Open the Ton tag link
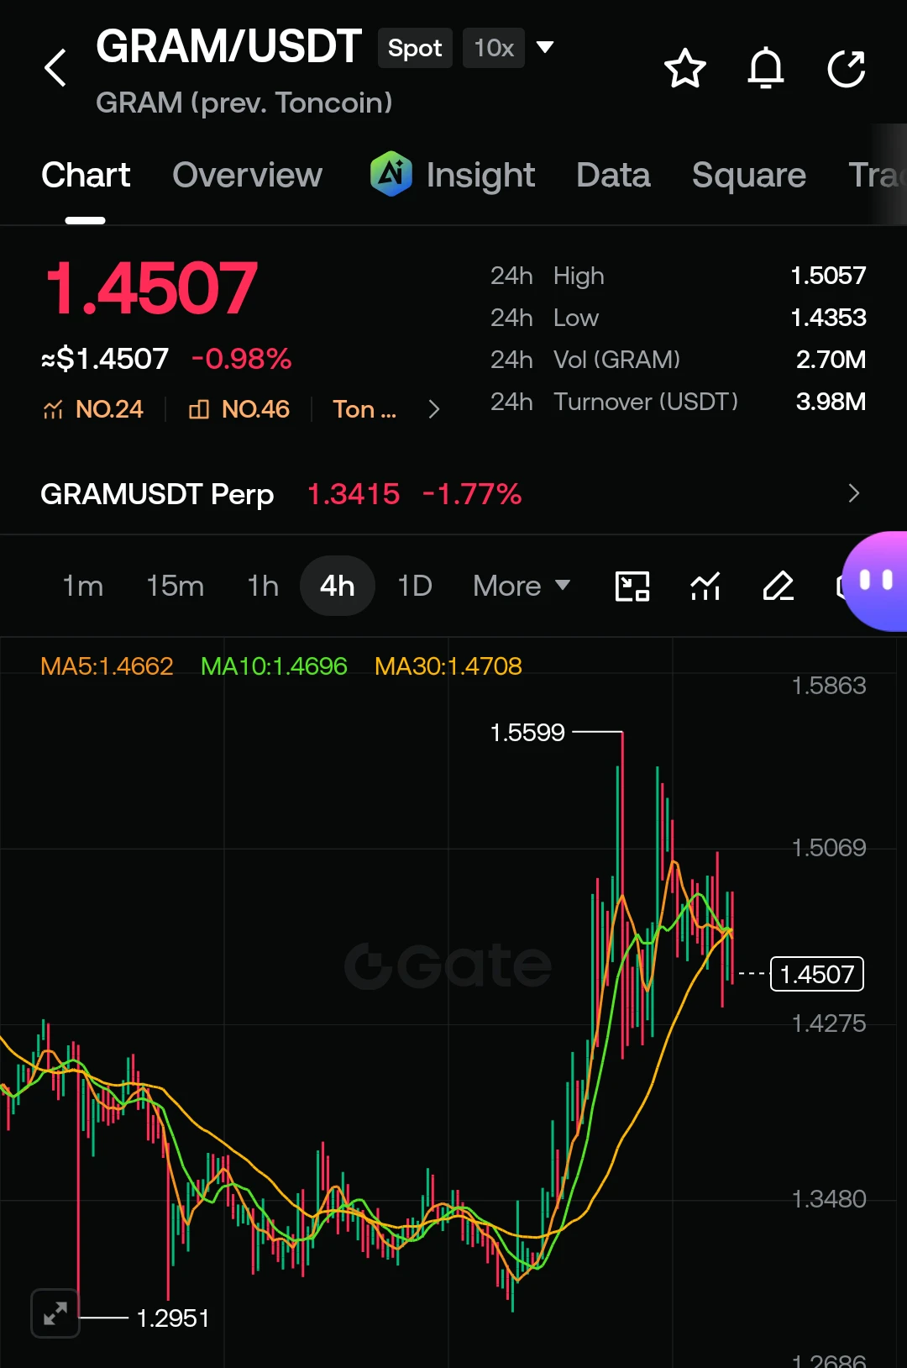Screen dimensions: 907x1368 (364, 409)
